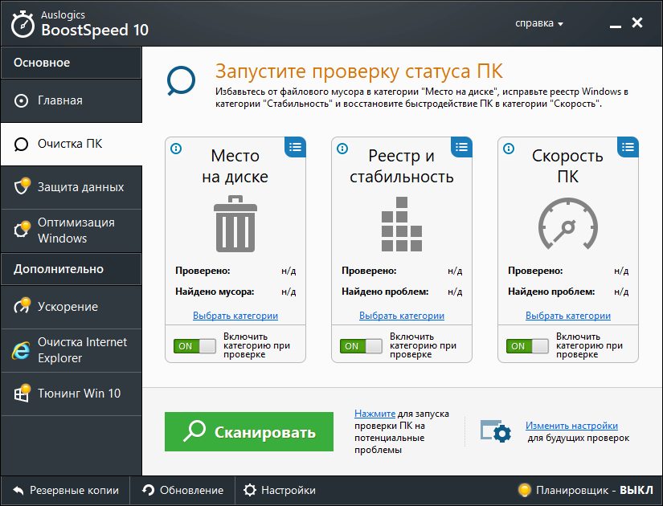The width and height of the screenshot is (663, 506).
Task: Click the scan settings gear window icon
Action: click(496, 431)
